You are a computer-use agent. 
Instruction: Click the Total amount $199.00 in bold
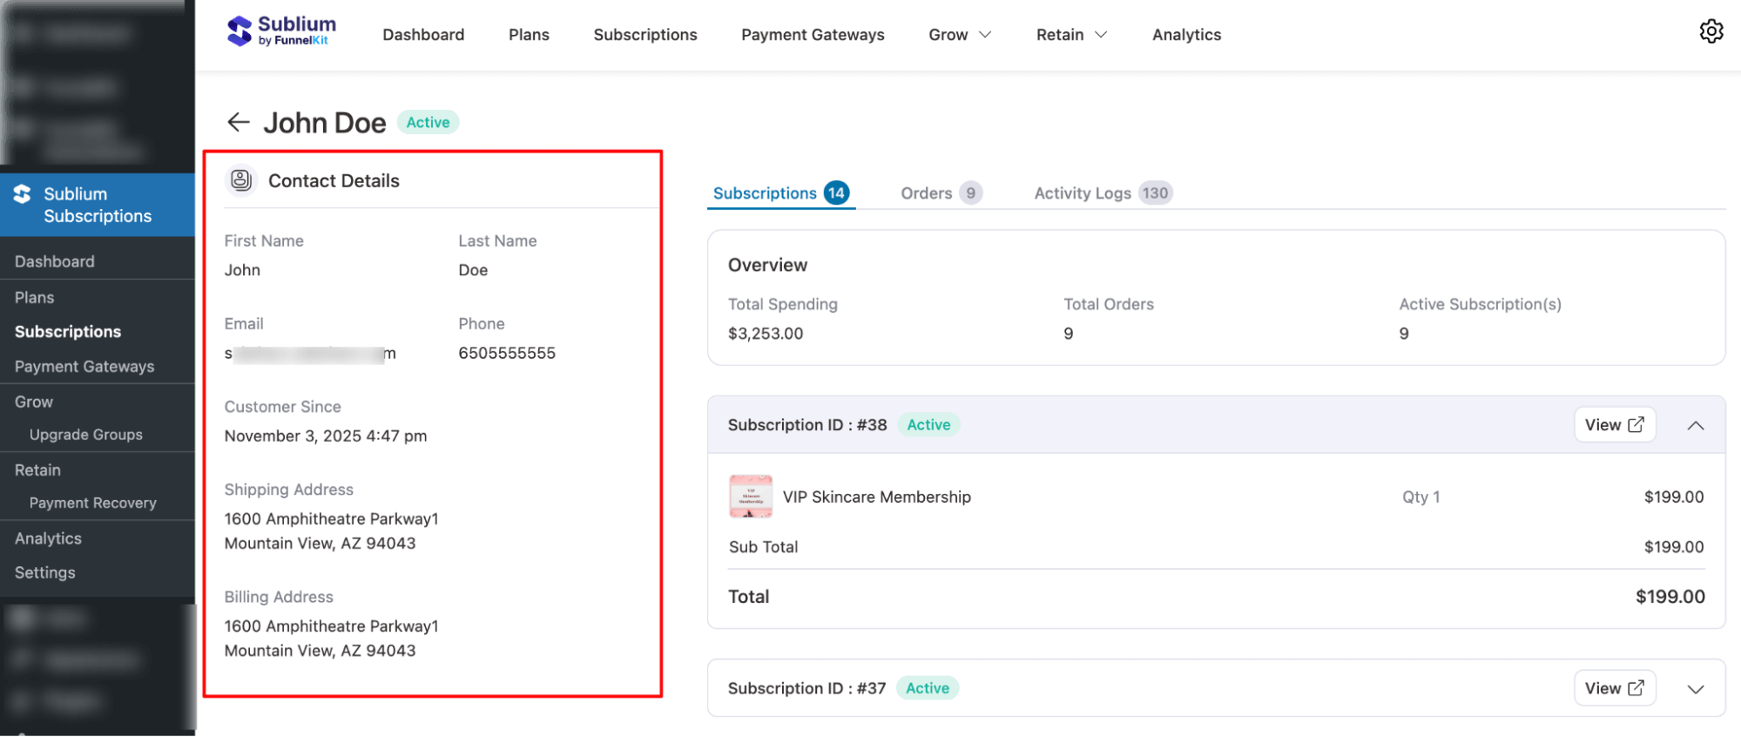1670,597
